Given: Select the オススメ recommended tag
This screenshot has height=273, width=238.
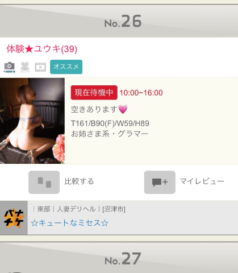Looking at the screenshot, I should (66, 67).
